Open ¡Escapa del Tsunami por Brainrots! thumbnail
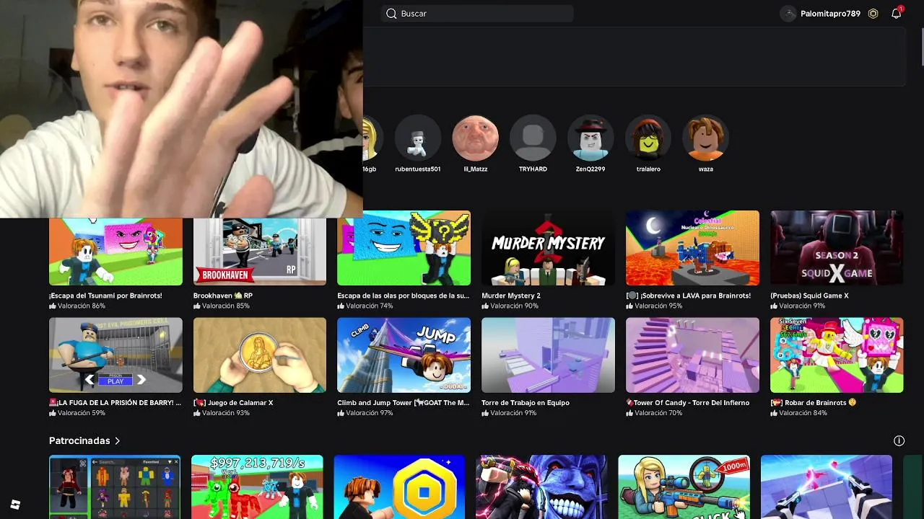 click(x=115, y=251)
